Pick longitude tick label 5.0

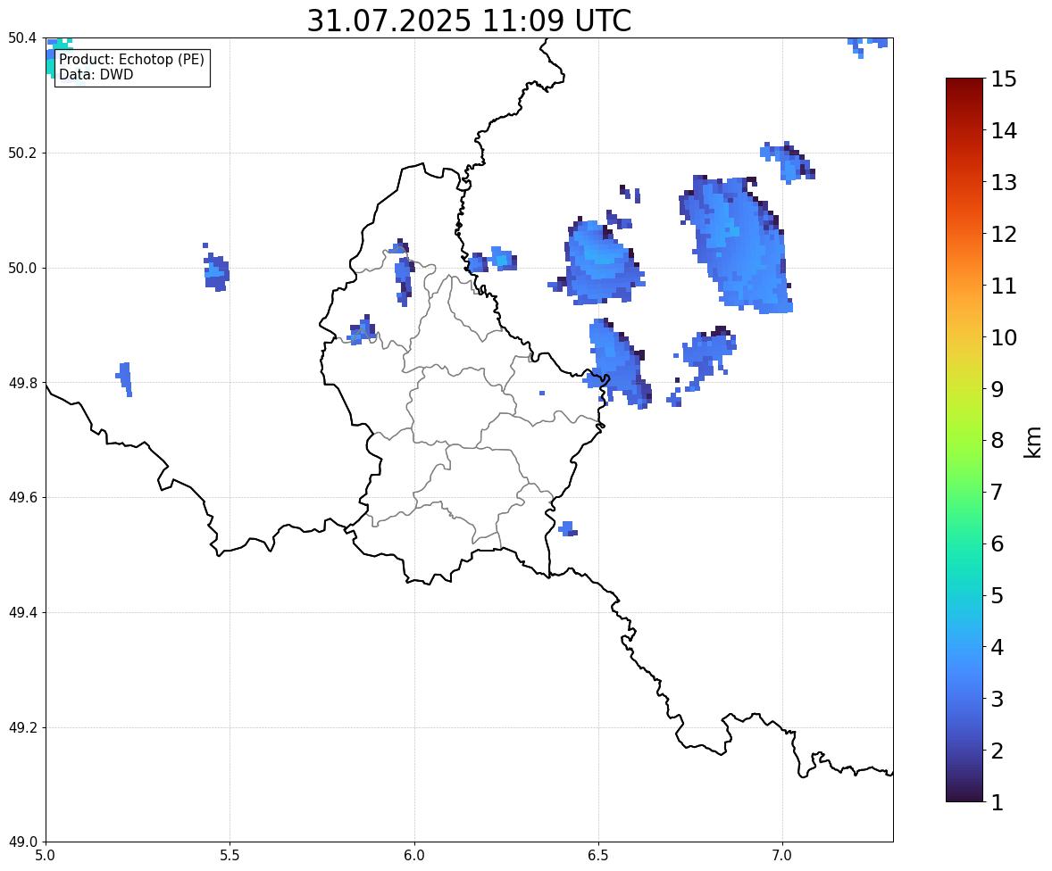click(x=46, y=856)
